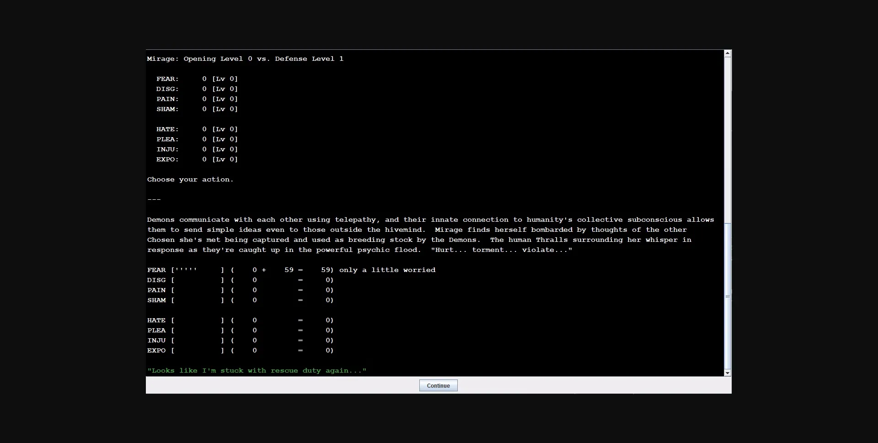
Task: Click the Continue button
Action: (438, 385)
